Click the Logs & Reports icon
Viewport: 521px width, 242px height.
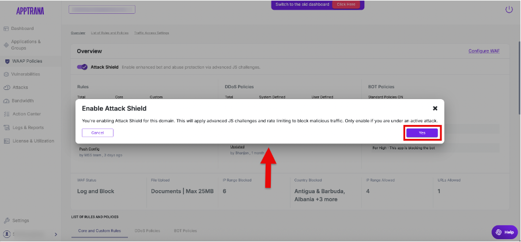(x=6, y=128)
